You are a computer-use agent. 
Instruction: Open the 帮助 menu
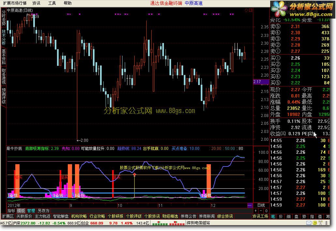click(68, 3)
